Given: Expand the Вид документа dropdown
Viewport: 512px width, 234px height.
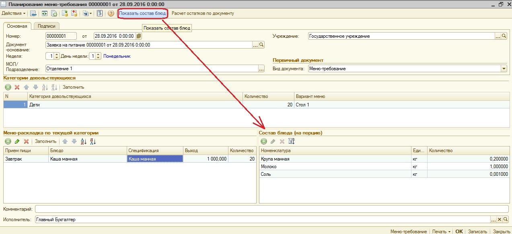Looking at the screenshot, I should (504, 69).
